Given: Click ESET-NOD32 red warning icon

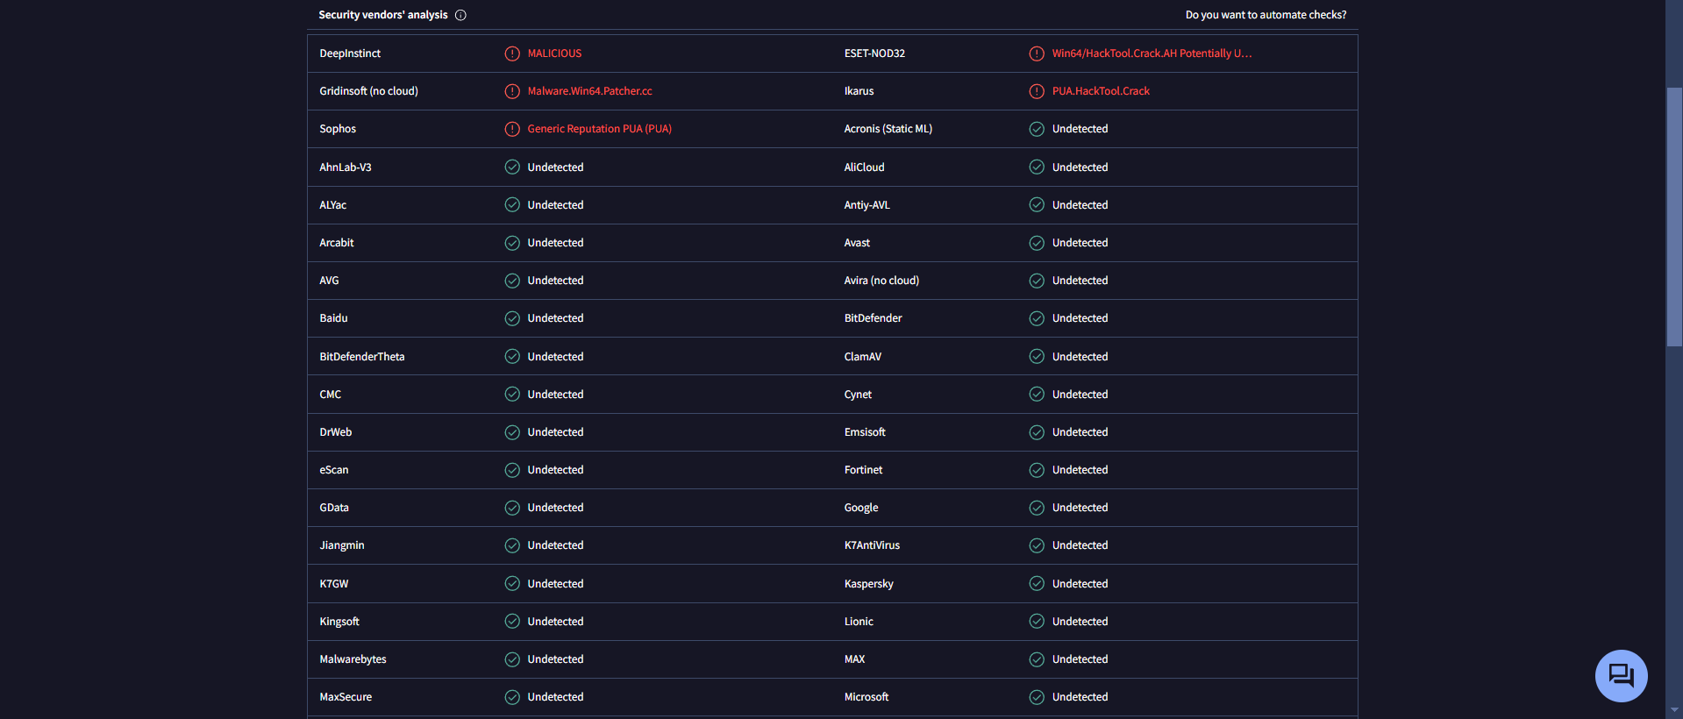Looking at the screenshot, I should tap(1037, 53).
